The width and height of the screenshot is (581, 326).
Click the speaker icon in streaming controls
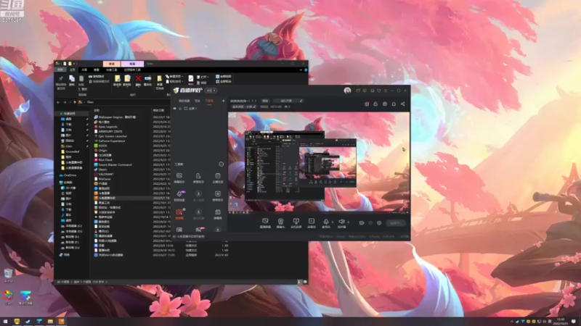coord(341,222)
